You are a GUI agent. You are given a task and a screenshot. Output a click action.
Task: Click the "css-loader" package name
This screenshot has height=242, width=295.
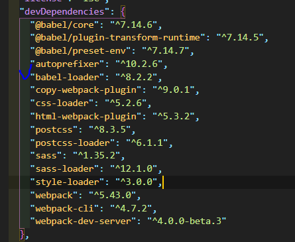pyautogui.click(x=62, y=103)
